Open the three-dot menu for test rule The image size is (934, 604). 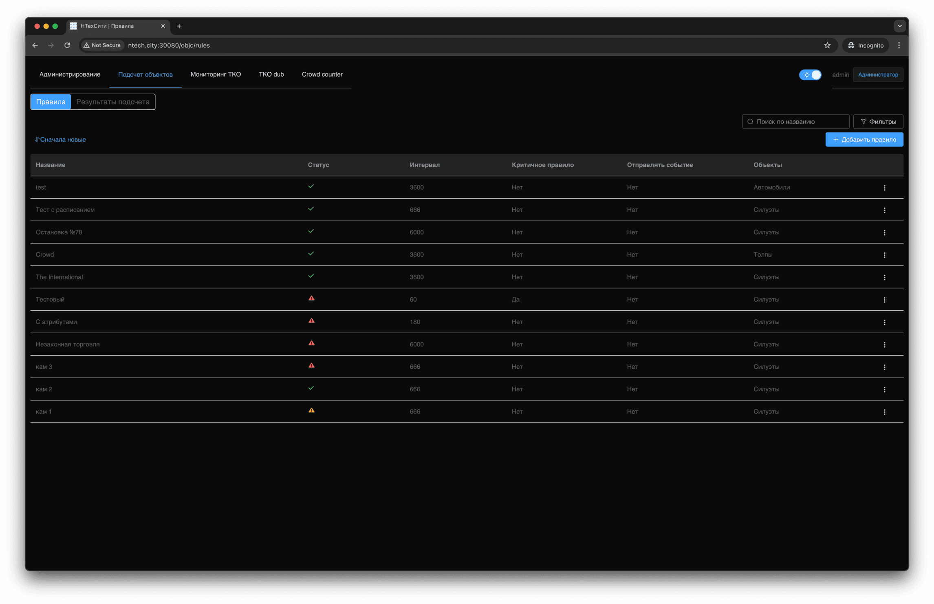(884, 188)
